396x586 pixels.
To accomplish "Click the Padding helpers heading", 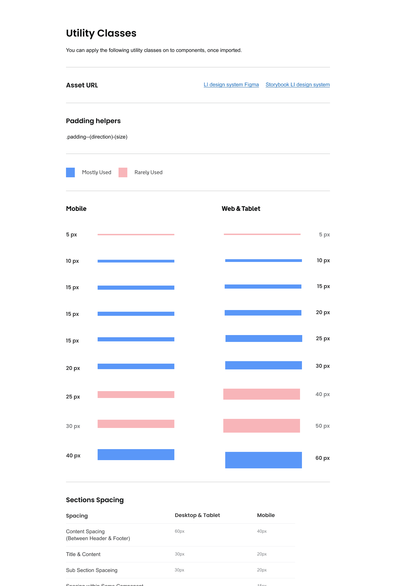I will pyautogui.click(x=93, y=121).
